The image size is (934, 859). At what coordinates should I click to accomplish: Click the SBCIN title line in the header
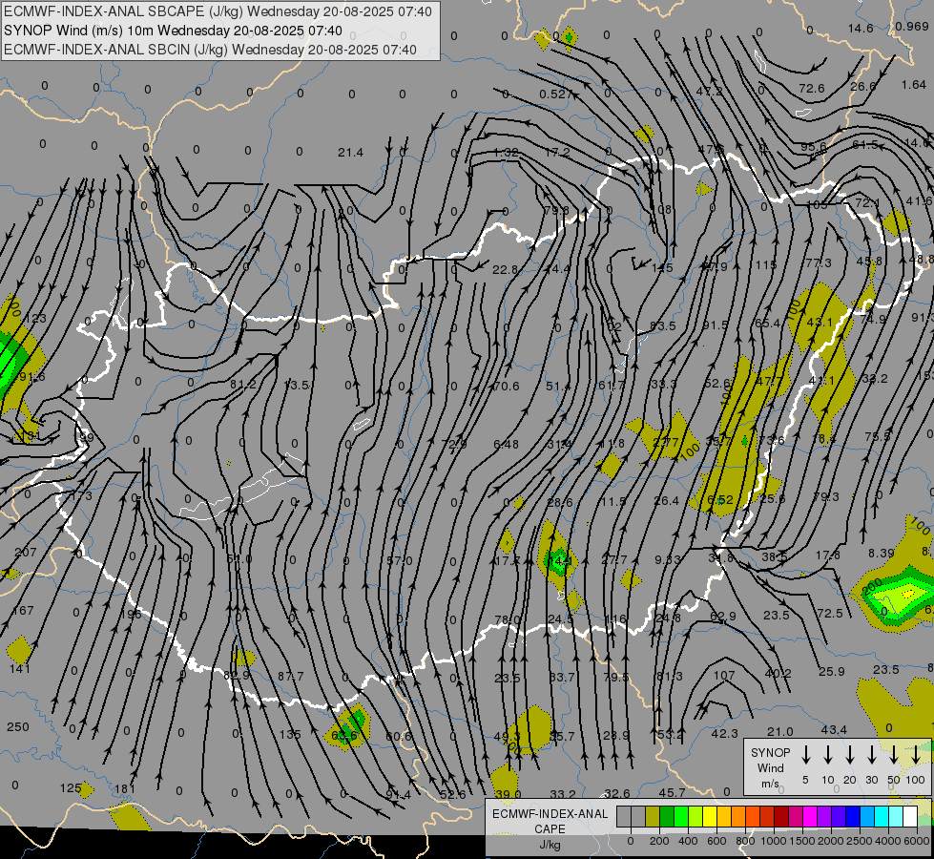(210, 50)
